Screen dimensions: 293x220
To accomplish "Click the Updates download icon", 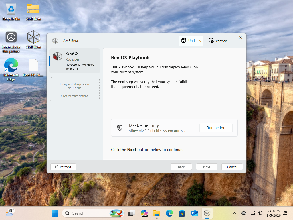I will click(184, 40).
